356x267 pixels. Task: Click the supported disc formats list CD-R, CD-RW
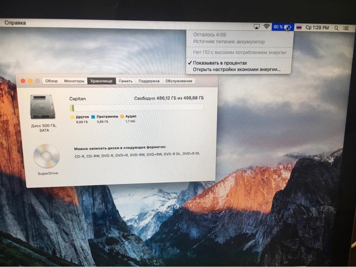pyautogui.click(x=137, y=155)
